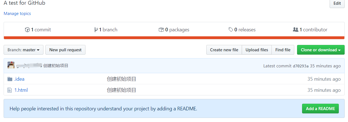Click the packages box icon

(161, 30)
